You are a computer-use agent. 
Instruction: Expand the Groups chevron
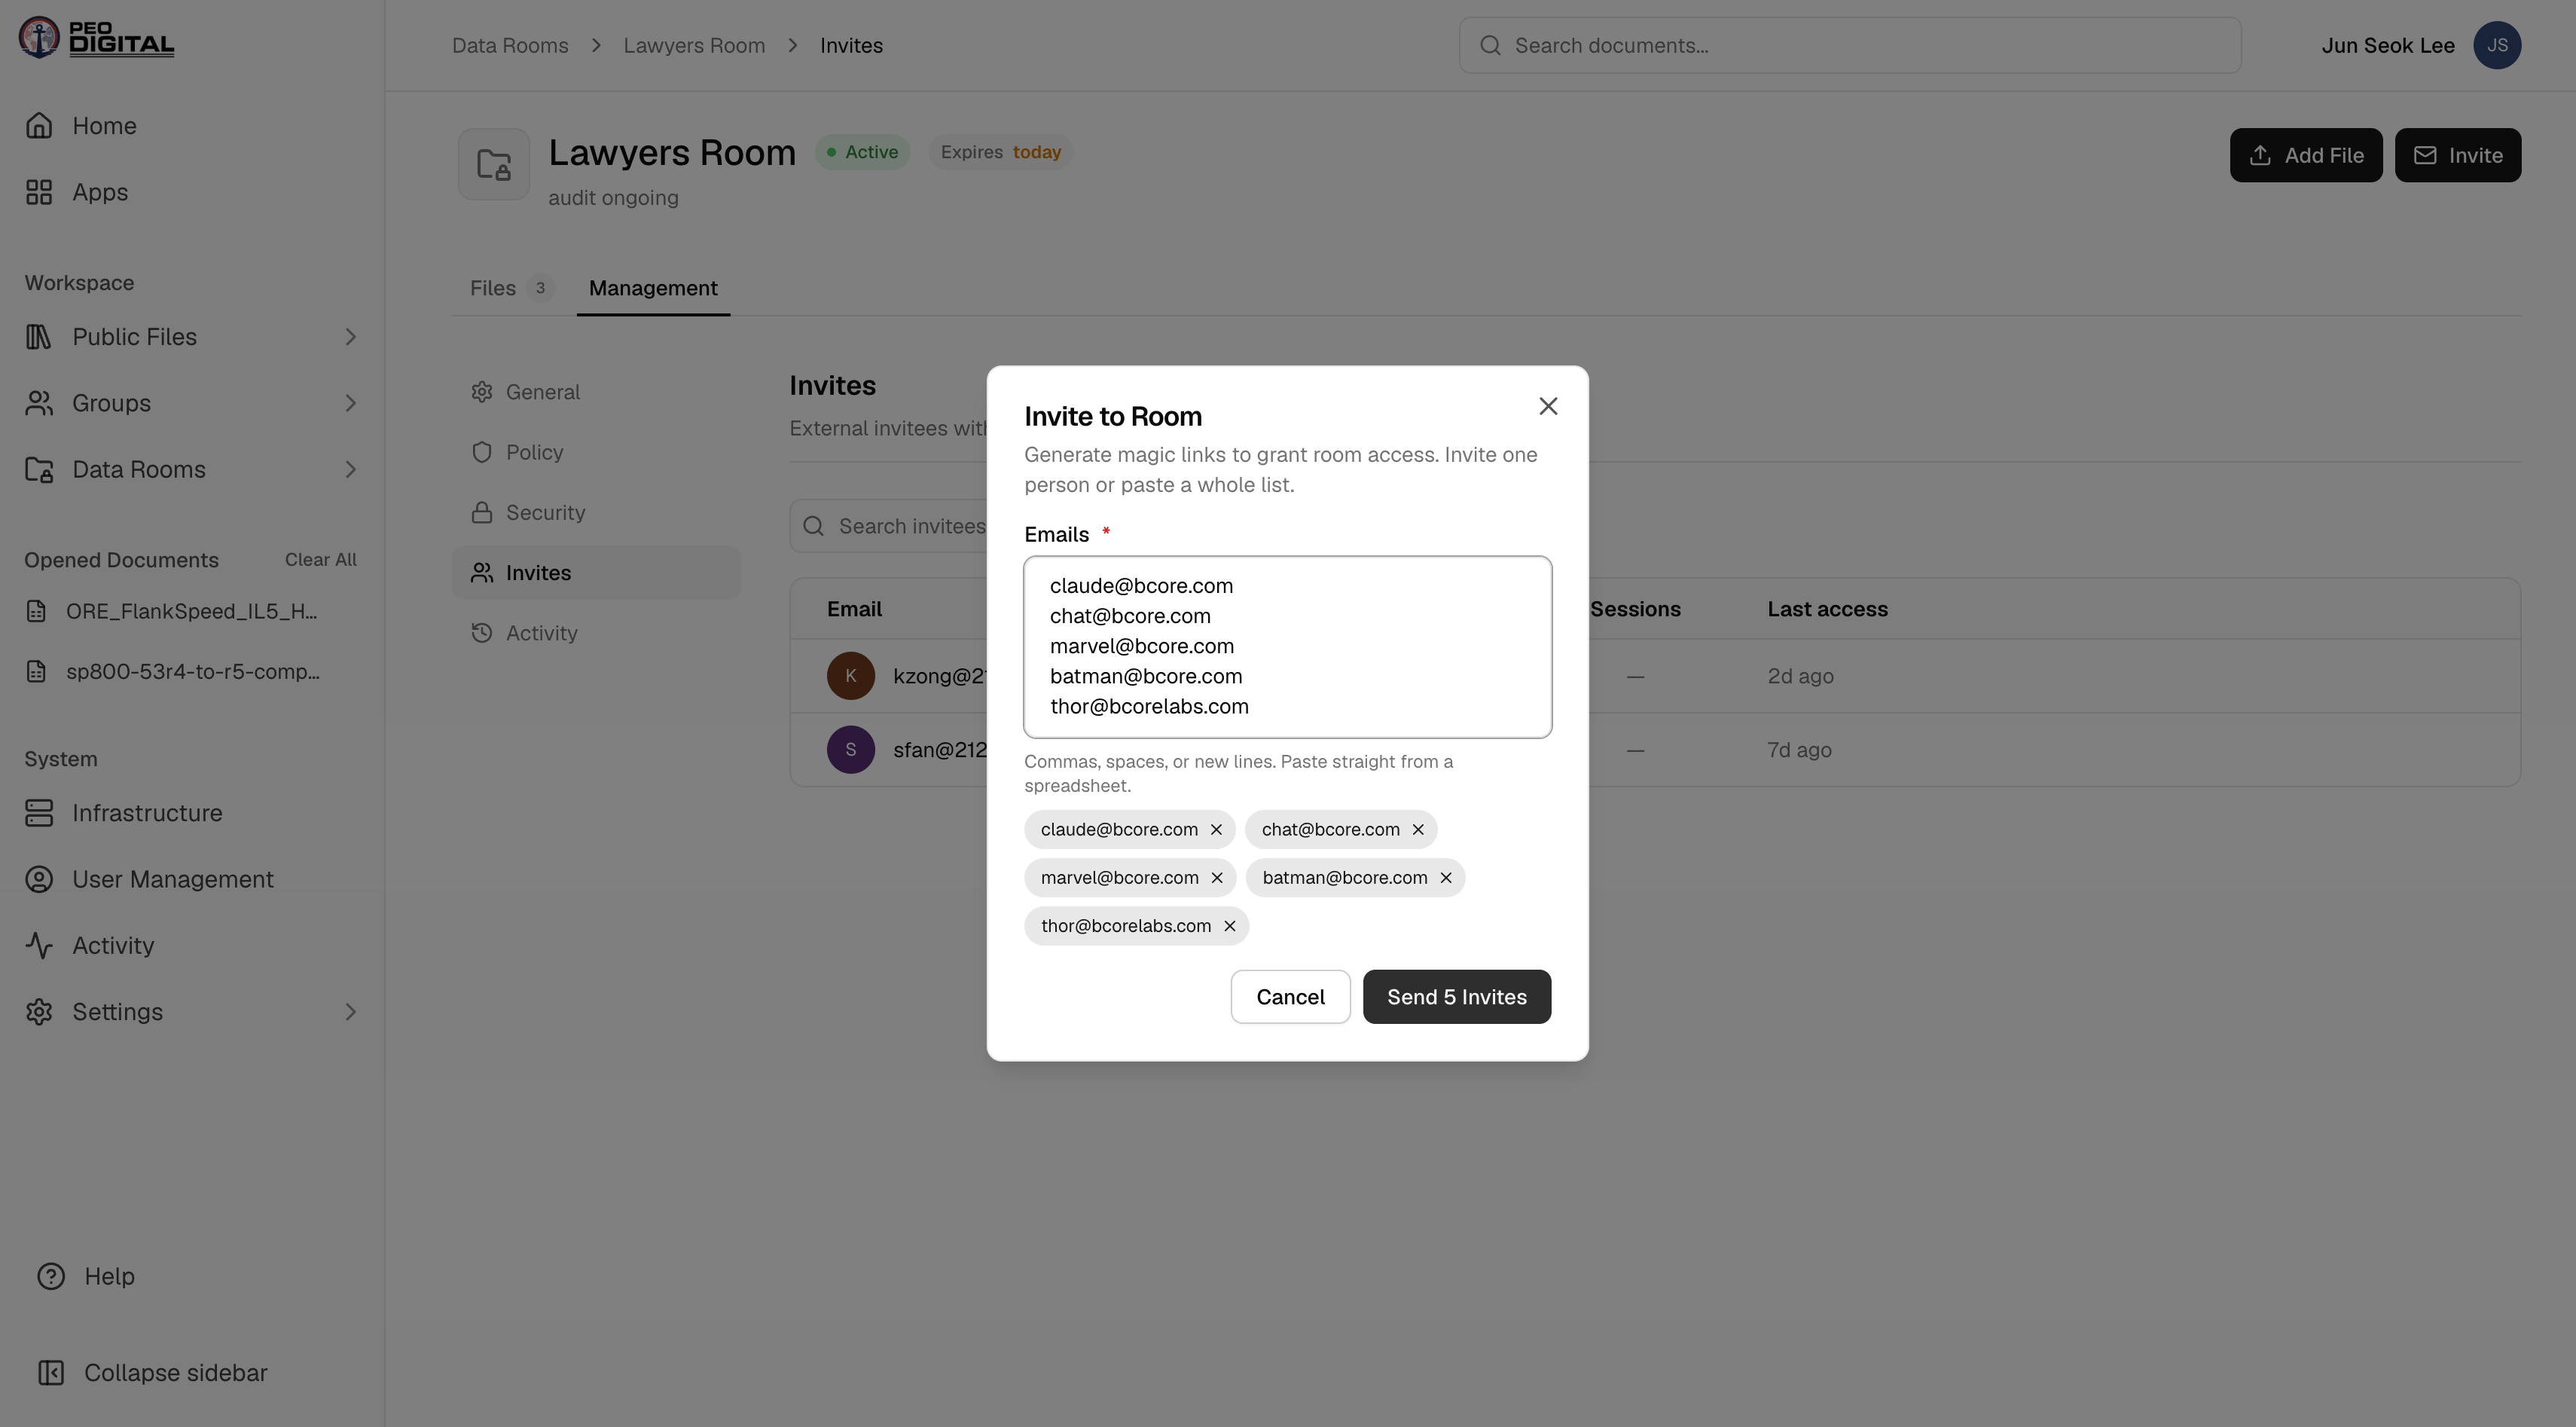(350, 403)
